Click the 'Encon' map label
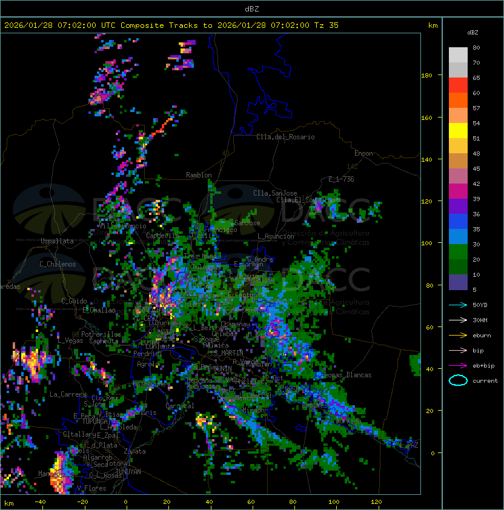504x510 pixels. click(x=363, y=153)
